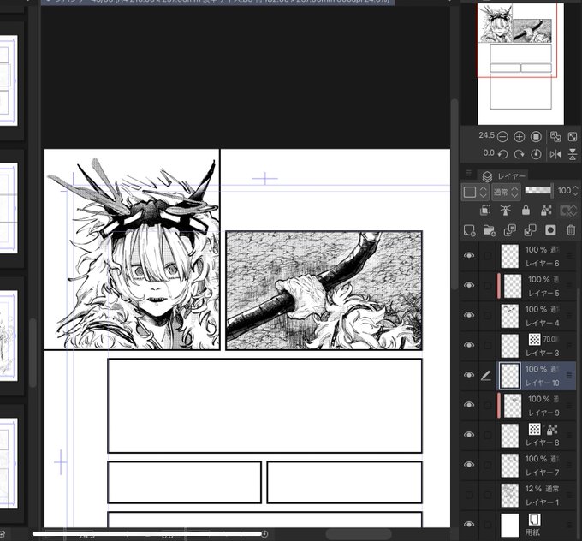Hide レイヤー 6 with its eye icon
Viewport: 582px width, 541px height.
(469, 255)
